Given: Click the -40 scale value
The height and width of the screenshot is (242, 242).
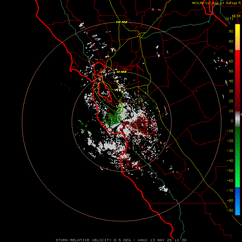Looking at the screenshot, I should click(230, 161).
